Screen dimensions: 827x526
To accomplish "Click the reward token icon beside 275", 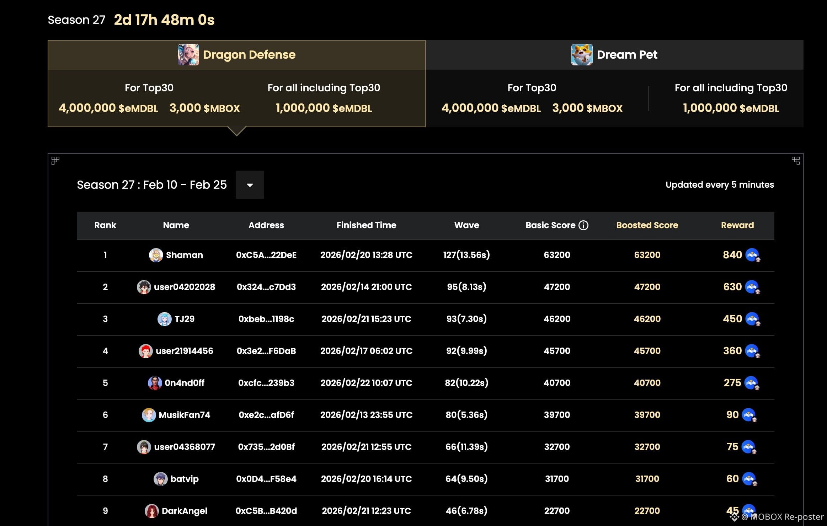I will coord(752,383).
